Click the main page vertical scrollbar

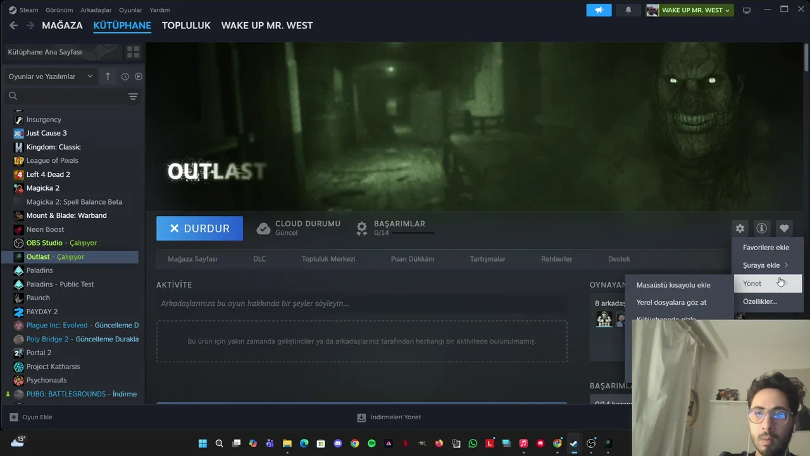[x=806, y=58]
